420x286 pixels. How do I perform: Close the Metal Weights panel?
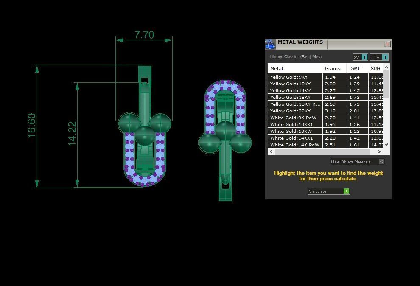click(x=387, y=44)
